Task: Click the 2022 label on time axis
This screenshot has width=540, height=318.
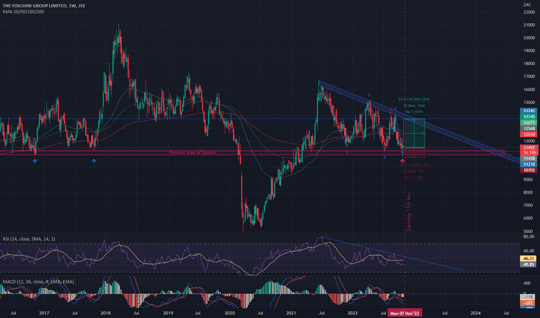Action: 353,313
